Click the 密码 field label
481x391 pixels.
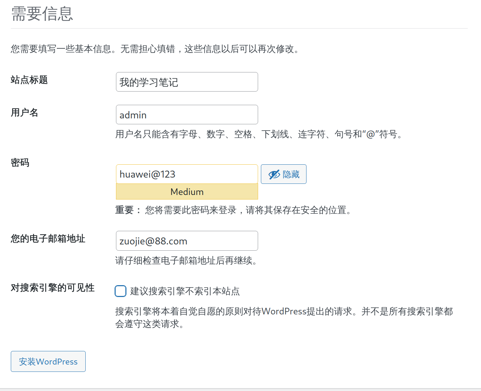tap(20, 163)
